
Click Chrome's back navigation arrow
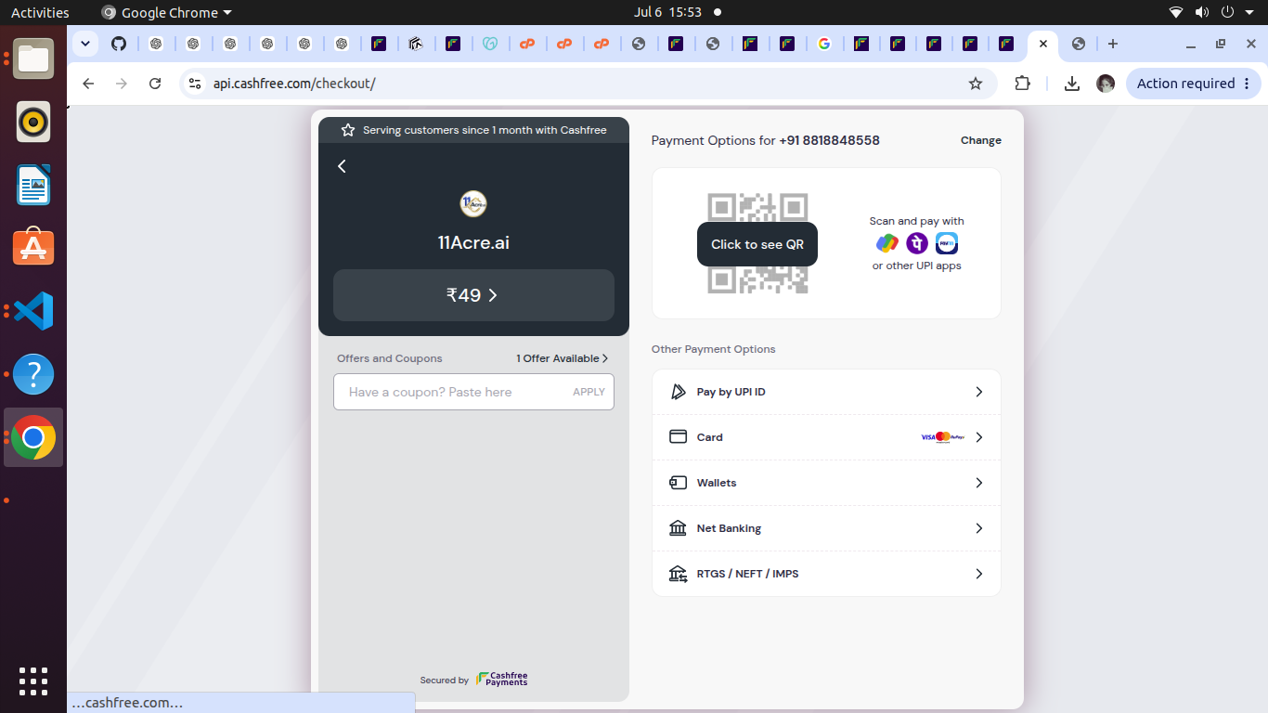(x=88, y=84)
